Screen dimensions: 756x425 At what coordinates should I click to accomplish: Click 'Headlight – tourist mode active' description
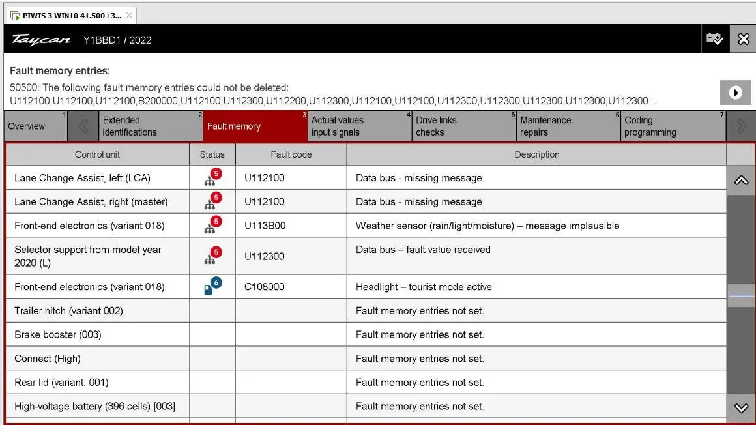[424, 287]
